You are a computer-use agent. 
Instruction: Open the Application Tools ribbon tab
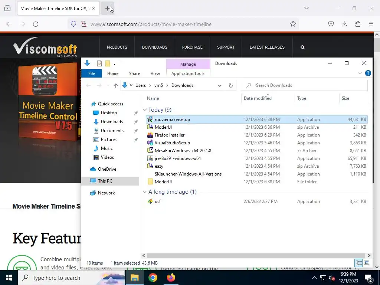188,73
